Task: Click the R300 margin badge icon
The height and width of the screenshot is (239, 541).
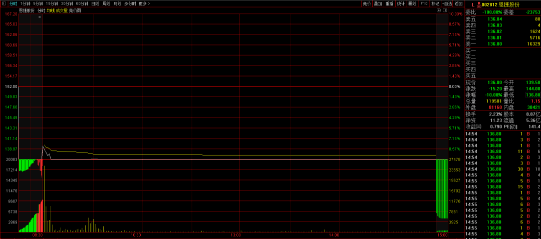Action: 478,4
